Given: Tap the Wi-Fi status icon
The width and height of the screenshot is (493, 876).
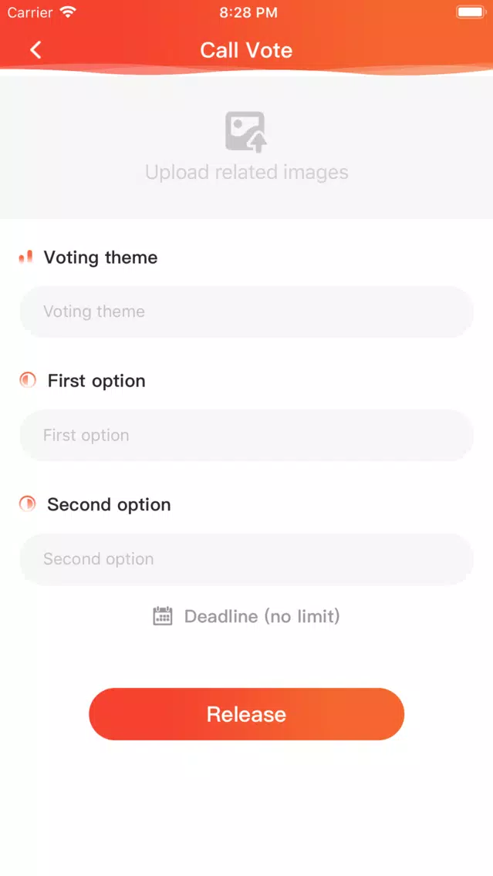Looking at the screenshot, I should [68, 12].
